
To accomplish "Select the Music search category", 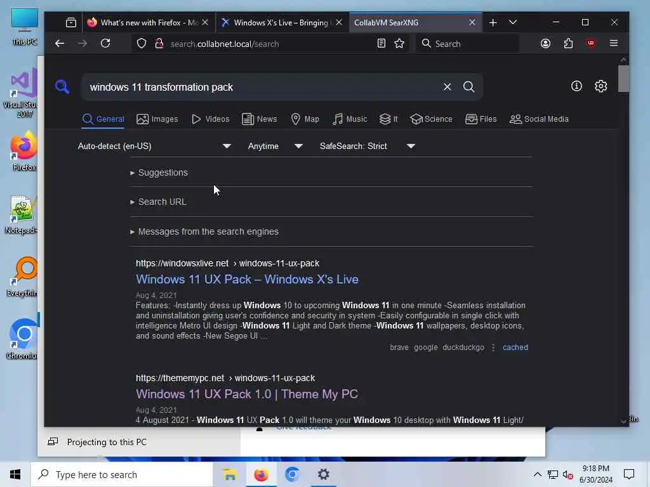I will coord(350,119).
